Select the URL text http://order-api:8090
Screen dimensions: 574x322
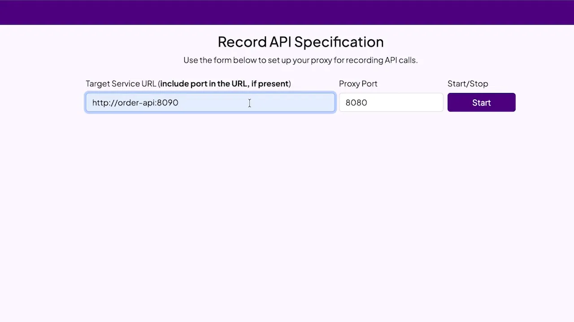pos(135,102)
